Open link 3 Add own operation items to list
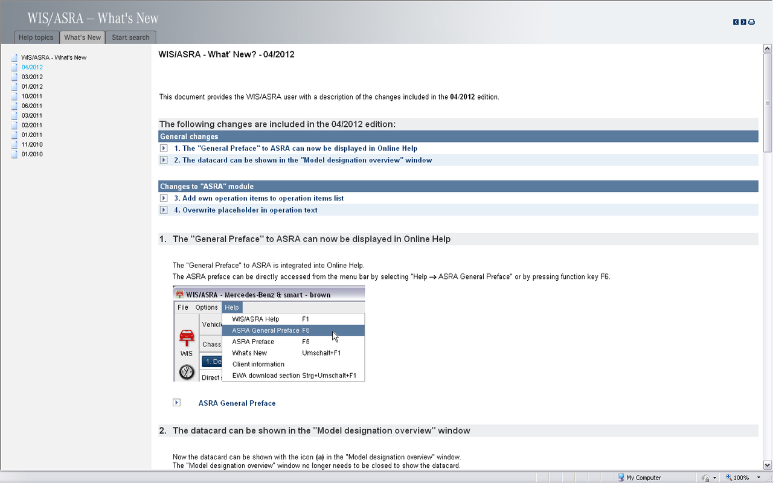 (x=259, y=198)
